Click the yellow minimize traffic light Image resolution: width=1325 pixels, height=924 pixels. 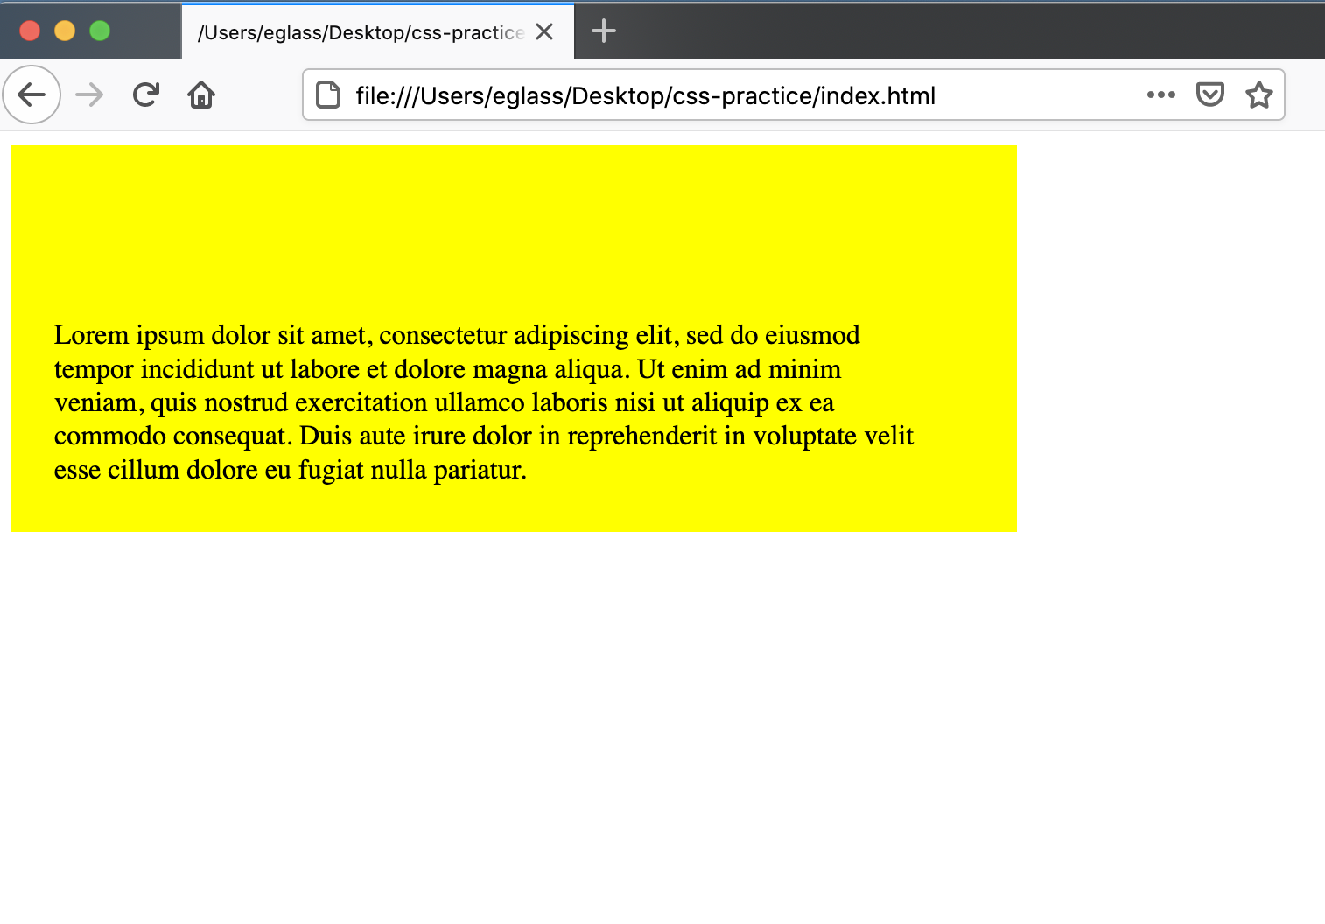coord(63,30)
